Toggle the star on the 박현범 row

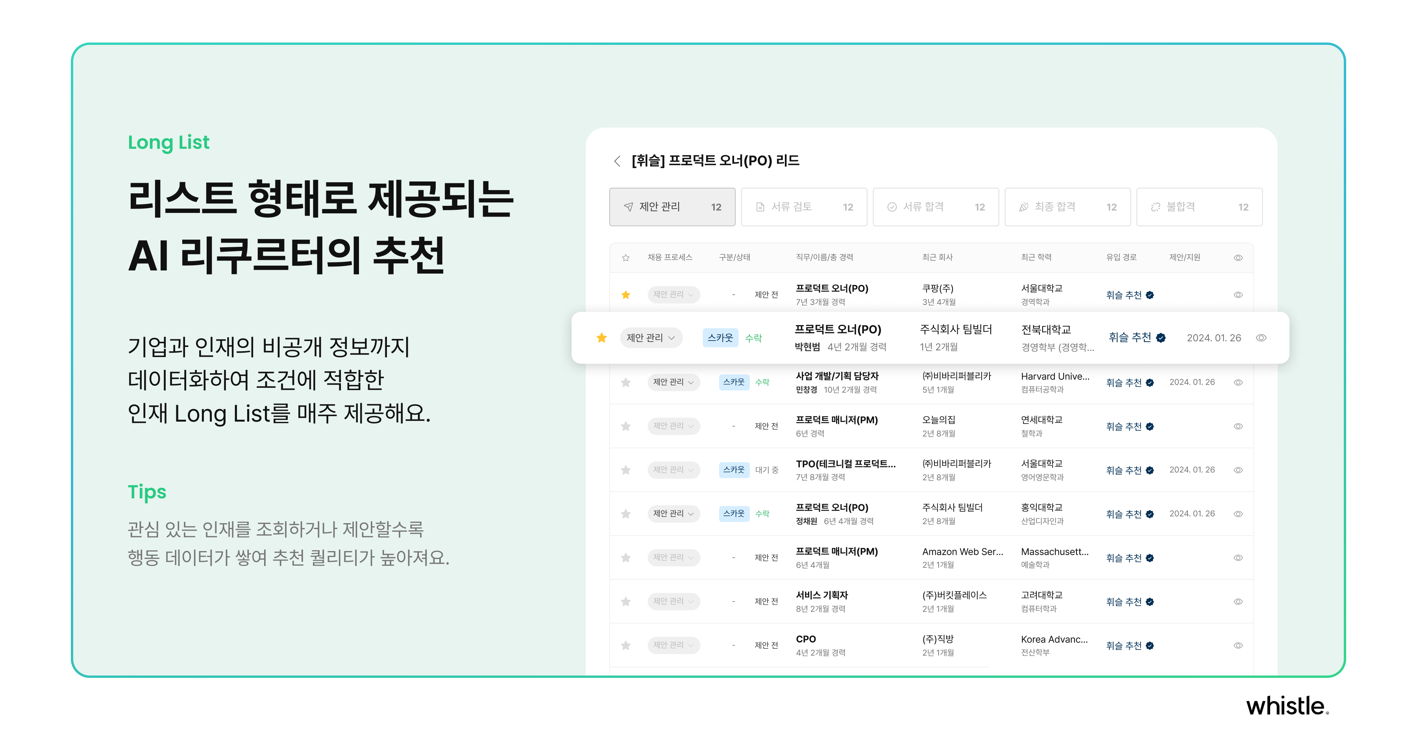click(602, 337)
